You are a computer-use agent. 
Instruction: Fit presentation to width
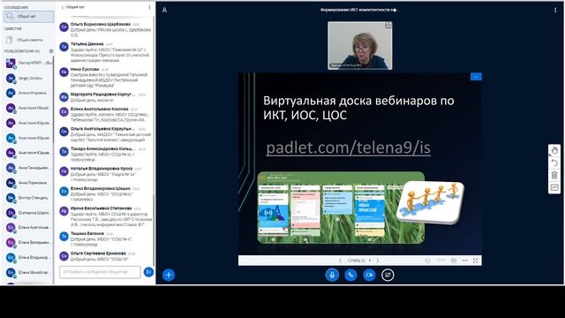tap(465, 261)
